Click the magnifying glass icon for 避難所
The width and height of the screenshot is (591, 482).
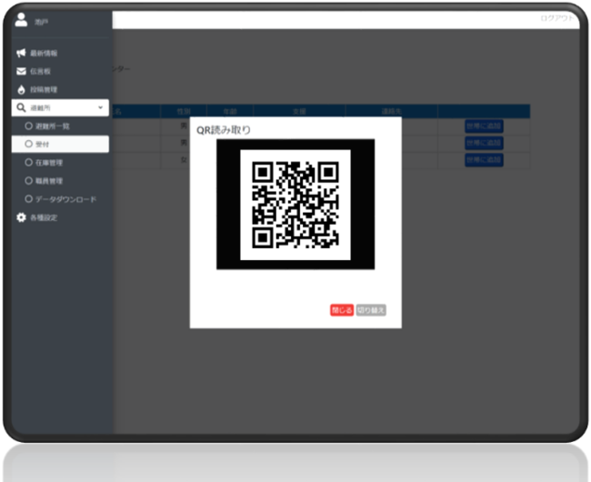[21, 107]
